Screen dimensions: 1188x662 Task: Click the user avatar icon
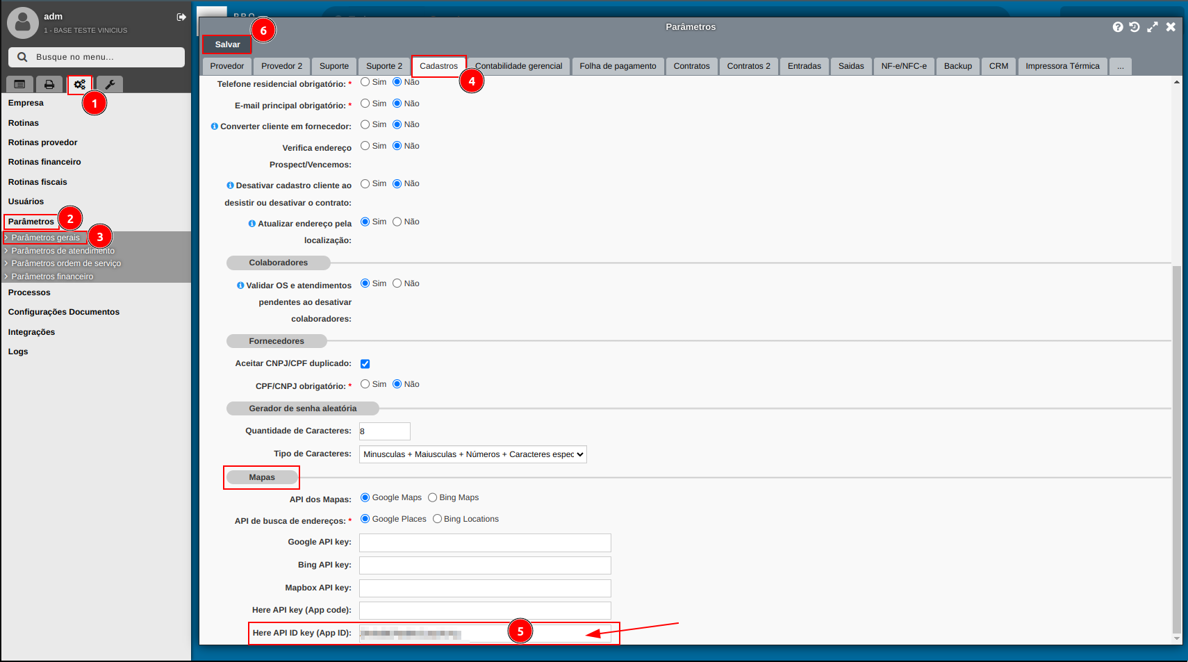tap(23, 23)
